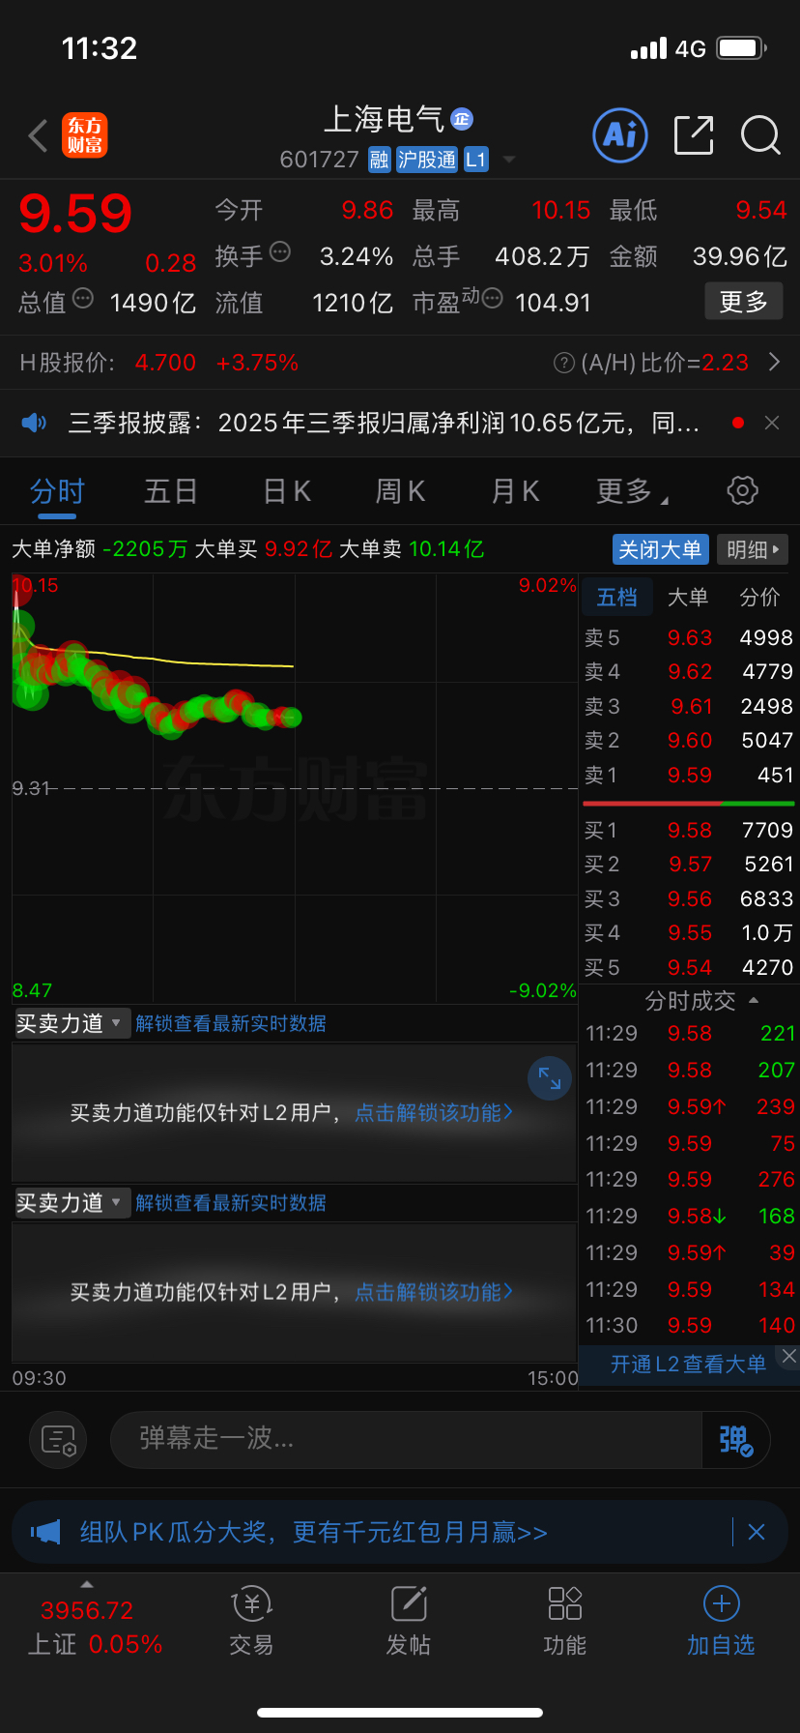Image resolution: width=800 pixels, height=1733 pixels.
Task: Tap the 组队PK megaphone icon
Action: coord(45,1532)
